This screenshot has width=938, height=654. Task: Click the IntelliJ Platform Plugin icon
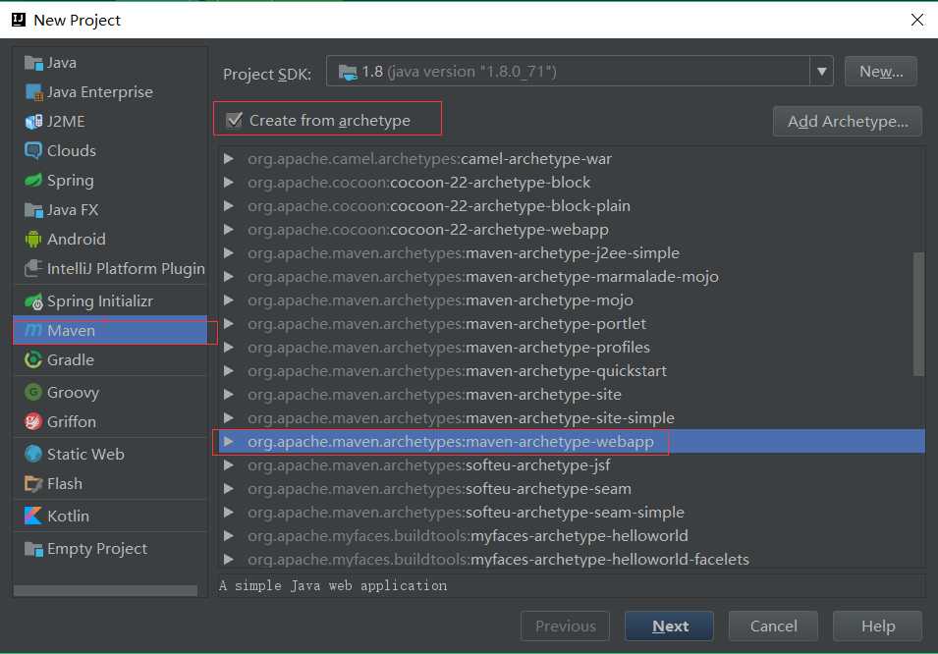33,268
